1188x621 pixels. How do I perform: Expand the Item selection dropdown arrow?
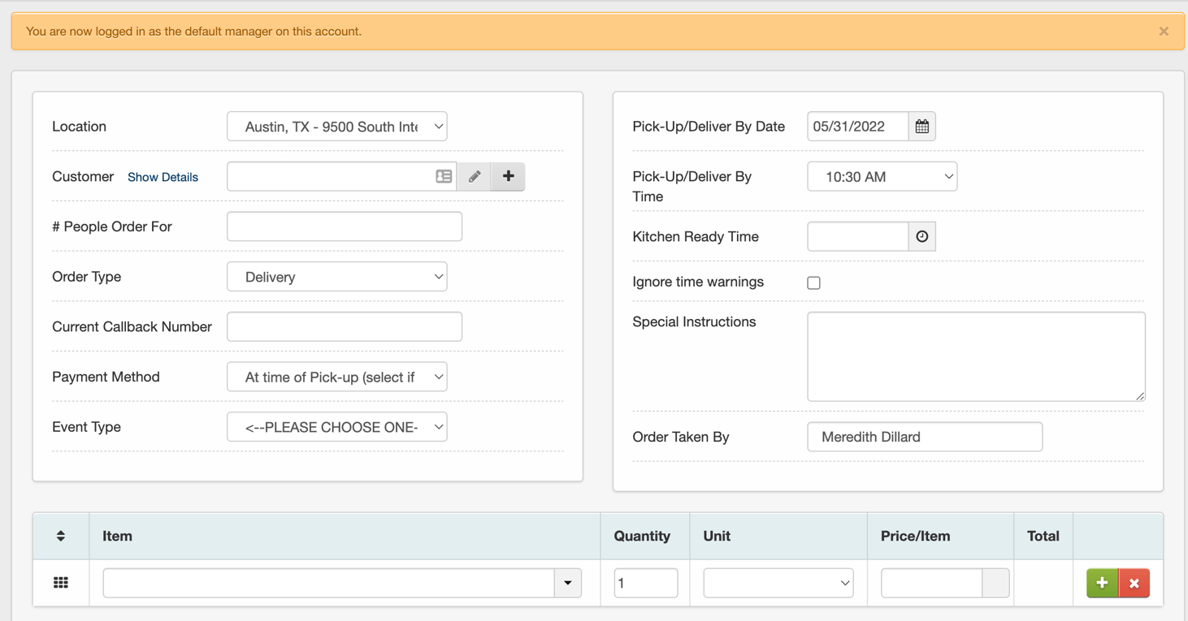[568, 583]
